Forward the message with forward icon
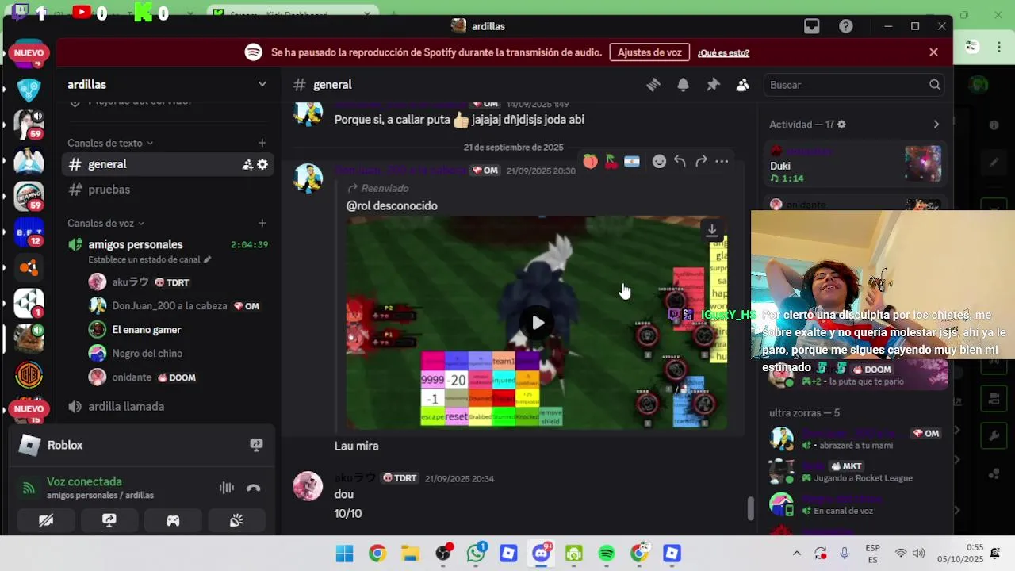Screen dimensions: 1015x571 pos(701,161)
